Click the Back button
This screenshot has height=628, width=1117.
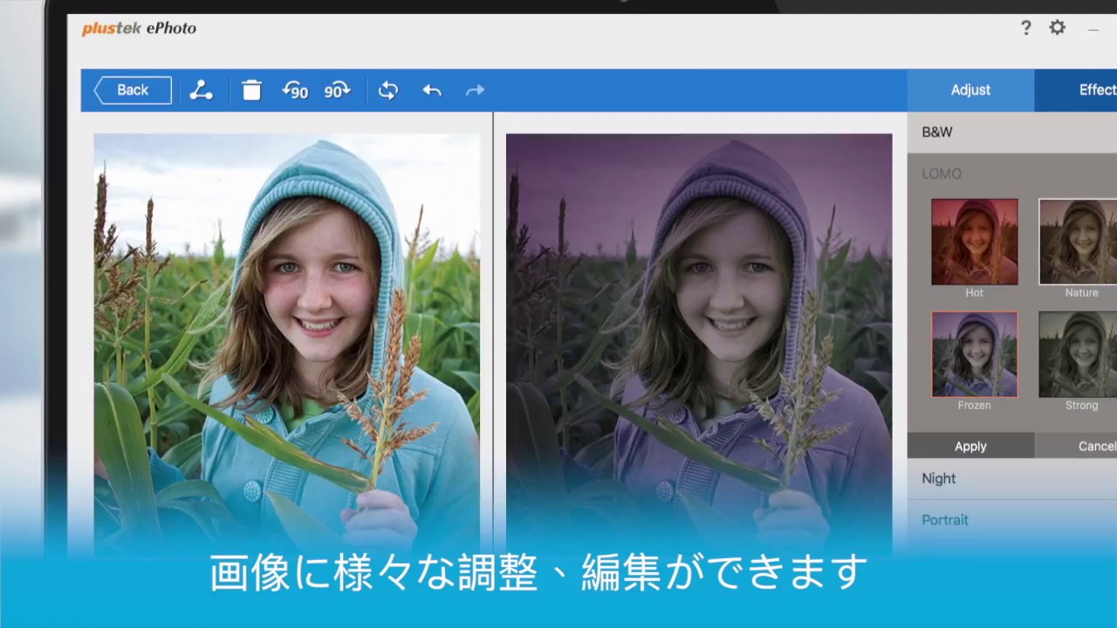tap(133, 90)
